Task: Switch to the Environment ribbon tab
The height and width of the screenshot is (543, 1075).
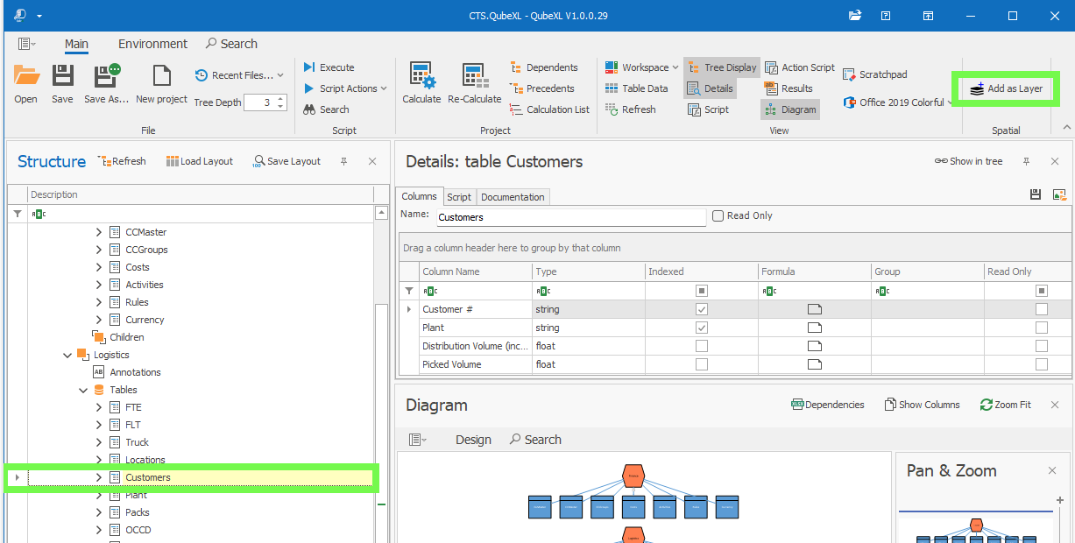Action: coord(152,44)
